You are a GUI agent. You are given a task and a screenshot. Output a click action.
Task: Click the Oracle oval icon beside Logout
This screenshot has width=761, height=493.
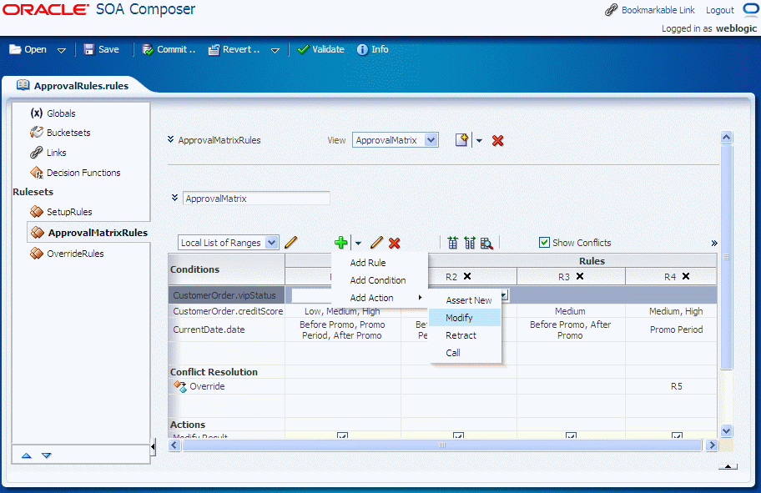click(x=751, y=10)
